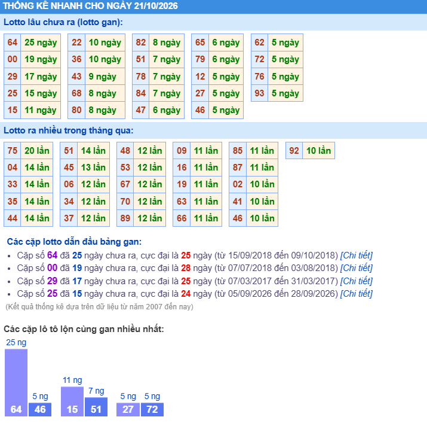This screenshot has height=423, width=427.
Task: Click number 85 with 11 lần
Action: tap(238, 151)
